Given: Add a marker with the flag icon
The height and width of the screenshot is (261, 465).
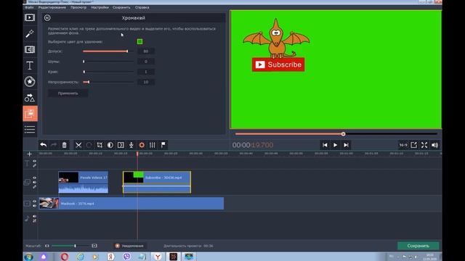Looking at the screenshot, I should click(x=163, y=145).
